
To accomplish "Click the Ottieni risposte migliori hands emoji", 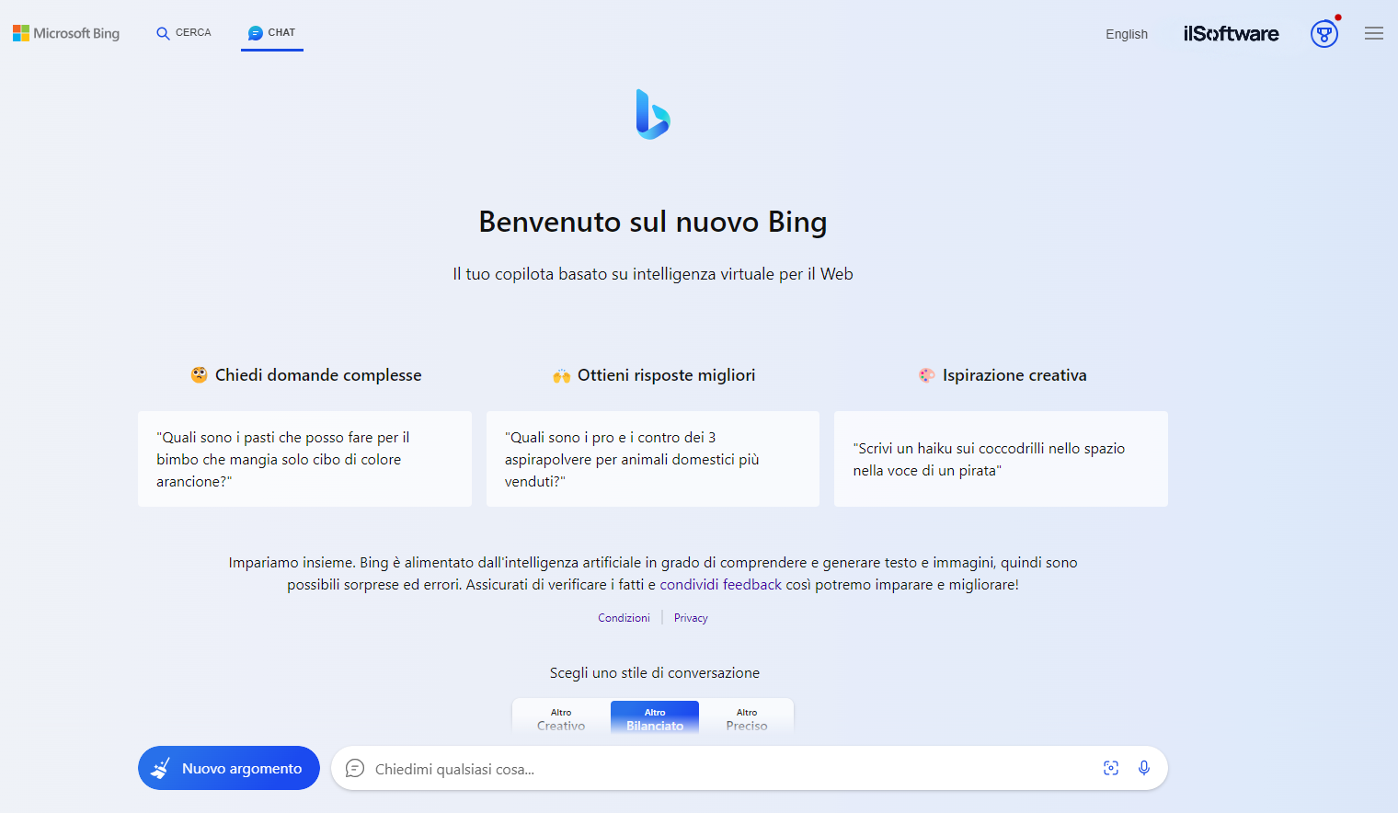I will coord(561,375).
